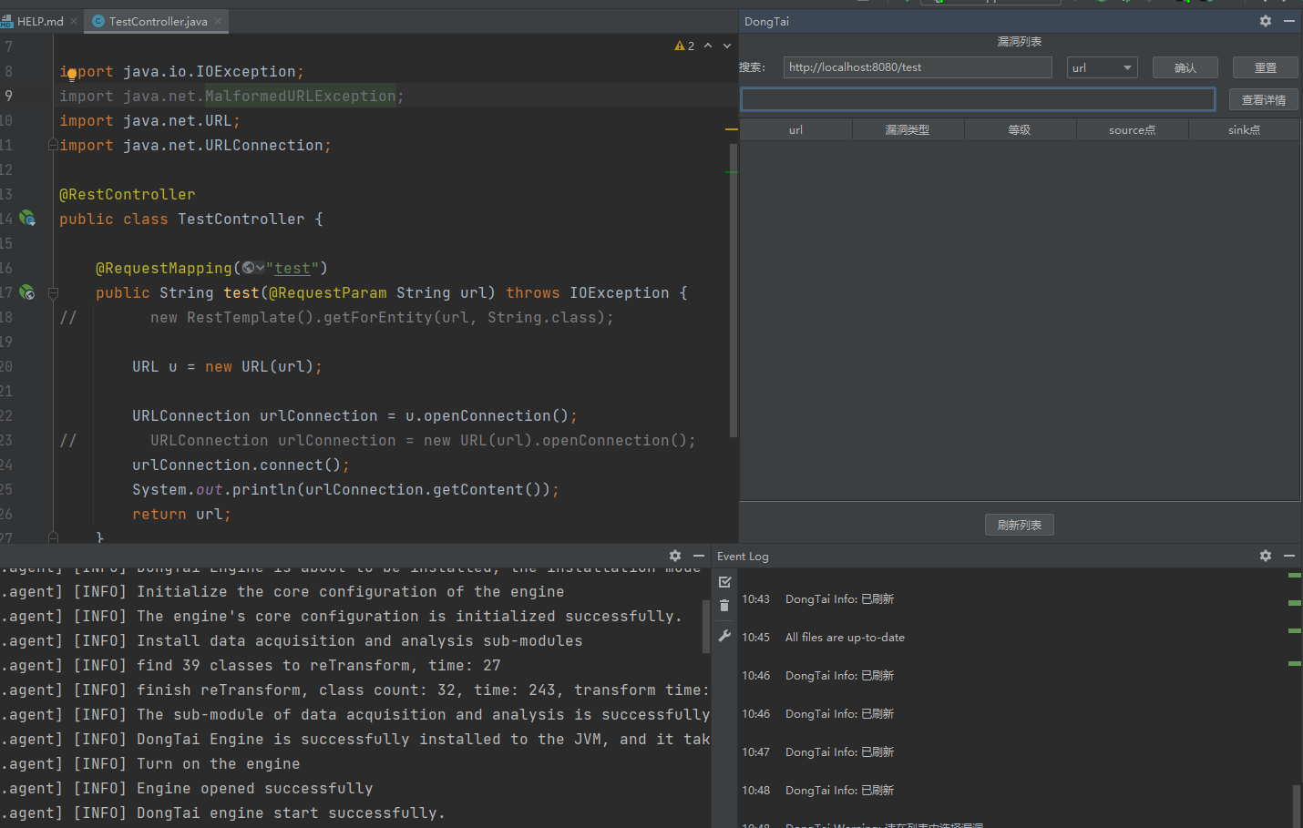Click the "test" mapping path link
The height and width of the screenshot is (828, 1303).
pyautogui.click(x=292, y=268)
